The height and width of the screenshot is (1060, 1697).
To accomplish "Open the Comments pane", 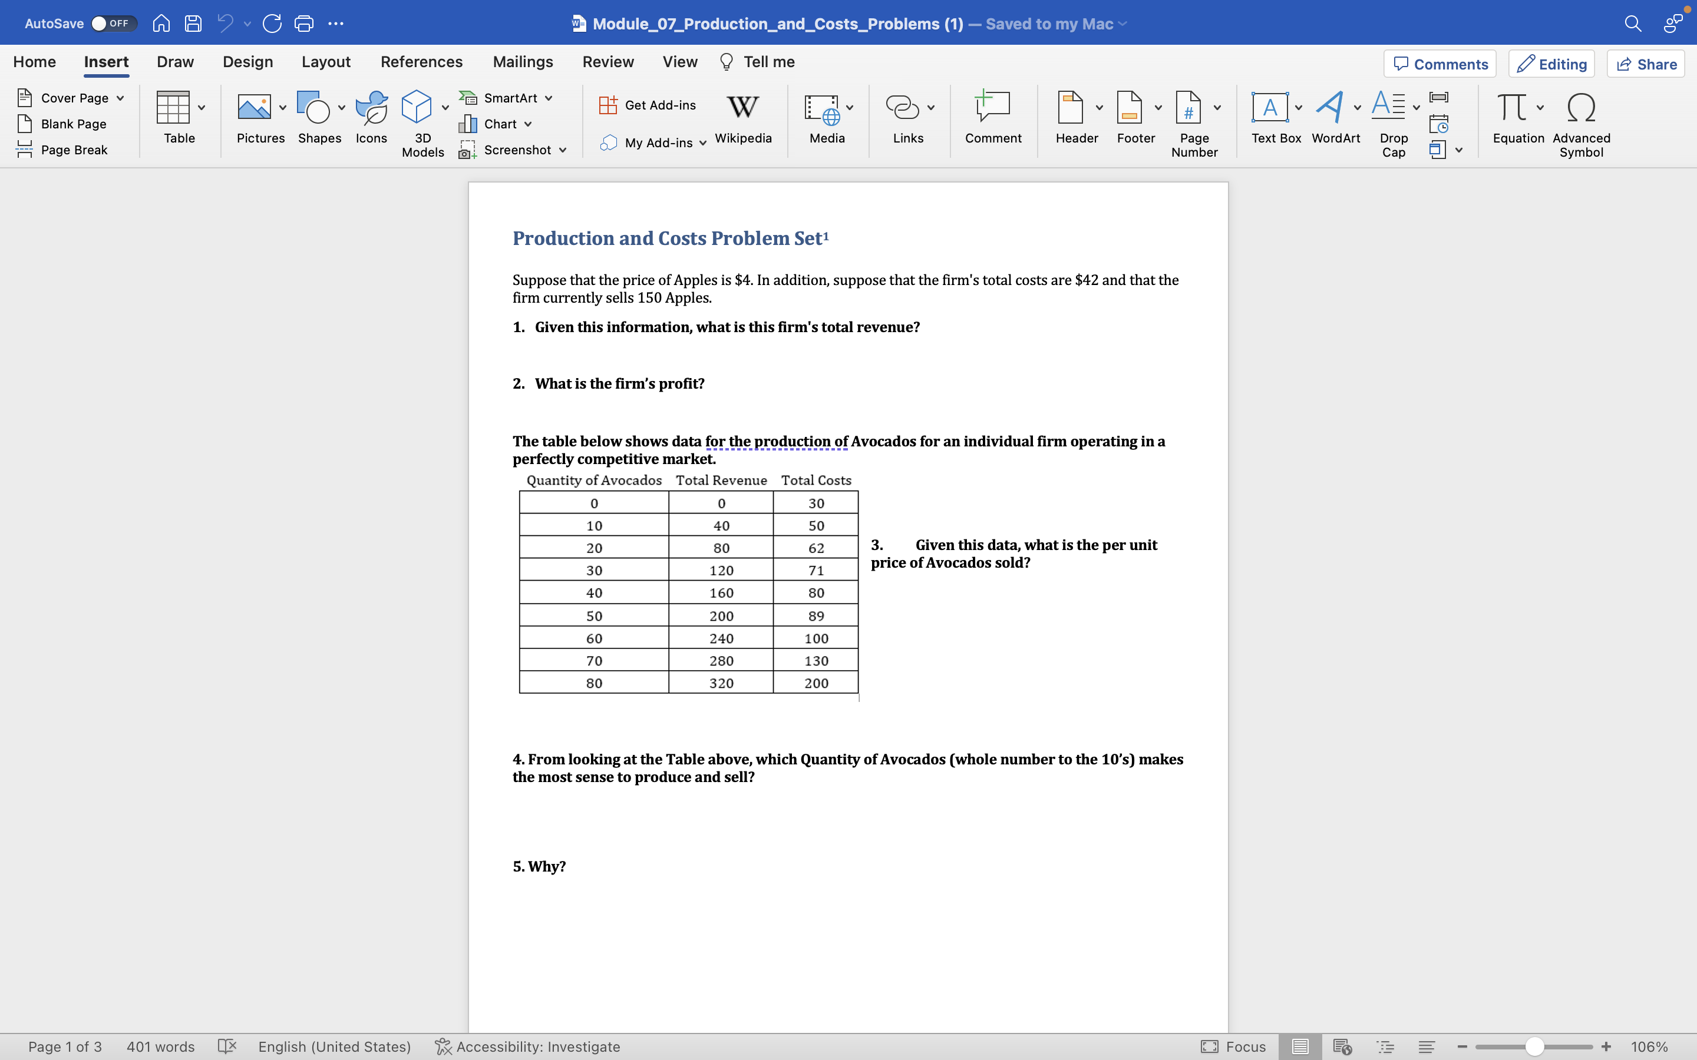I will point(1439,63).
